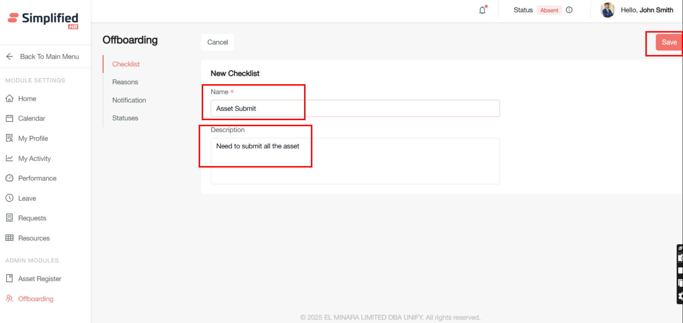Open the Calendar module
This screenshot has width=683, height=323.
click(31, 118)
